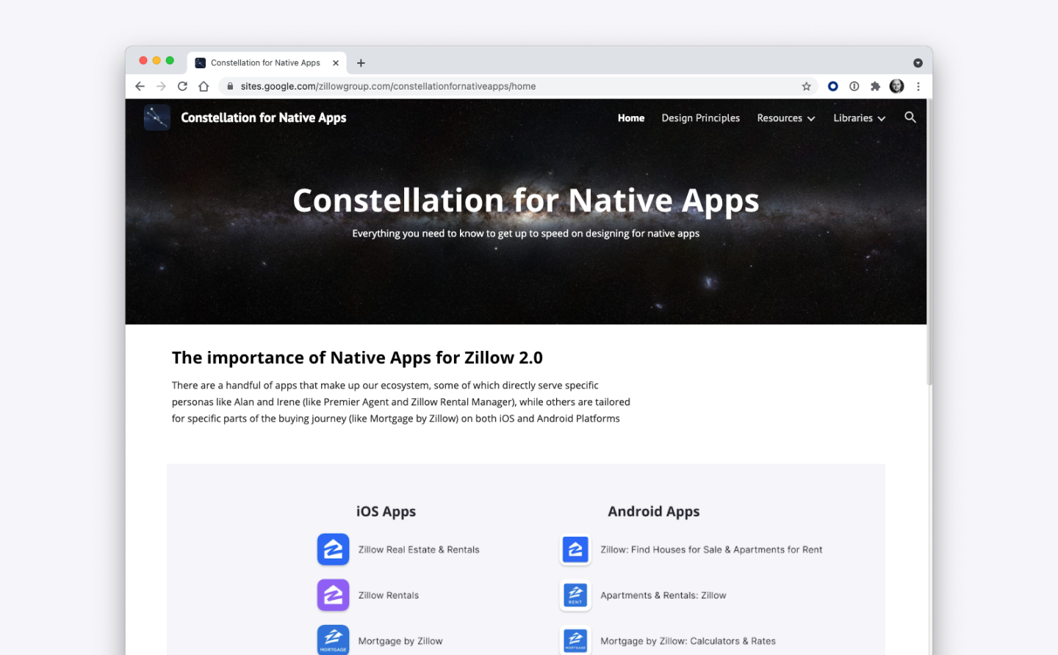The width and height of the screenshot is (1058, 655).
Task: Click the site title Constellation for Native Apps
Action: tap(263, 117)
